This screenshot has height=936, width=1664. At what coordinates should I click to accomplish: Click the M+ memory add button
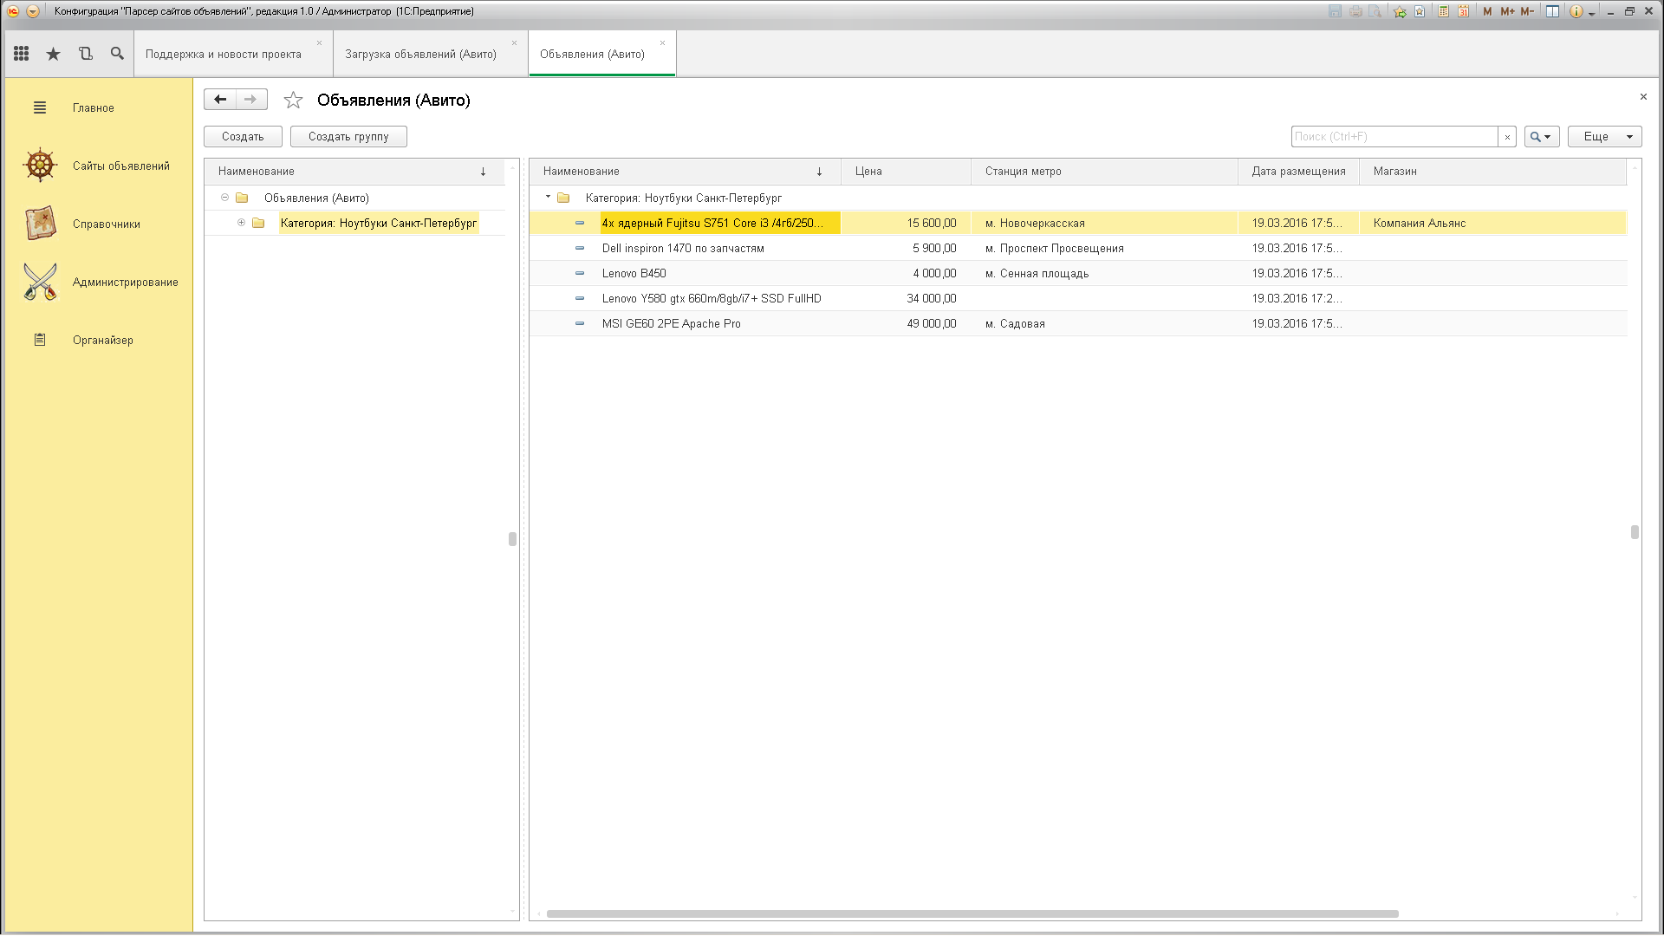point(1507,11)
